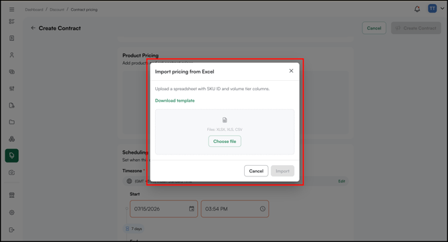The width and height of the screenshot is (448, 242).
Task: Click the Download template link
Action: pos(175,100)
